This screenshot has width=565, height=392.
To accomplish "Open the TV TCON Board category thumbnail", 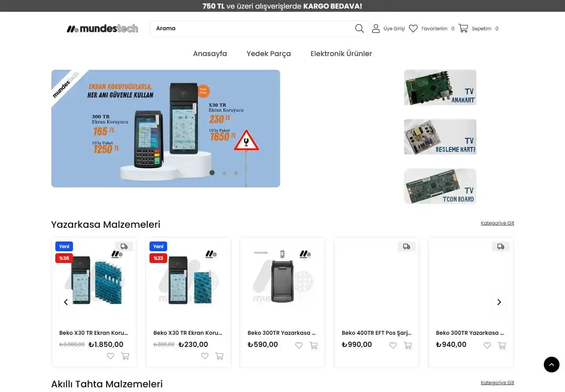I will click(x=440, y=186).
